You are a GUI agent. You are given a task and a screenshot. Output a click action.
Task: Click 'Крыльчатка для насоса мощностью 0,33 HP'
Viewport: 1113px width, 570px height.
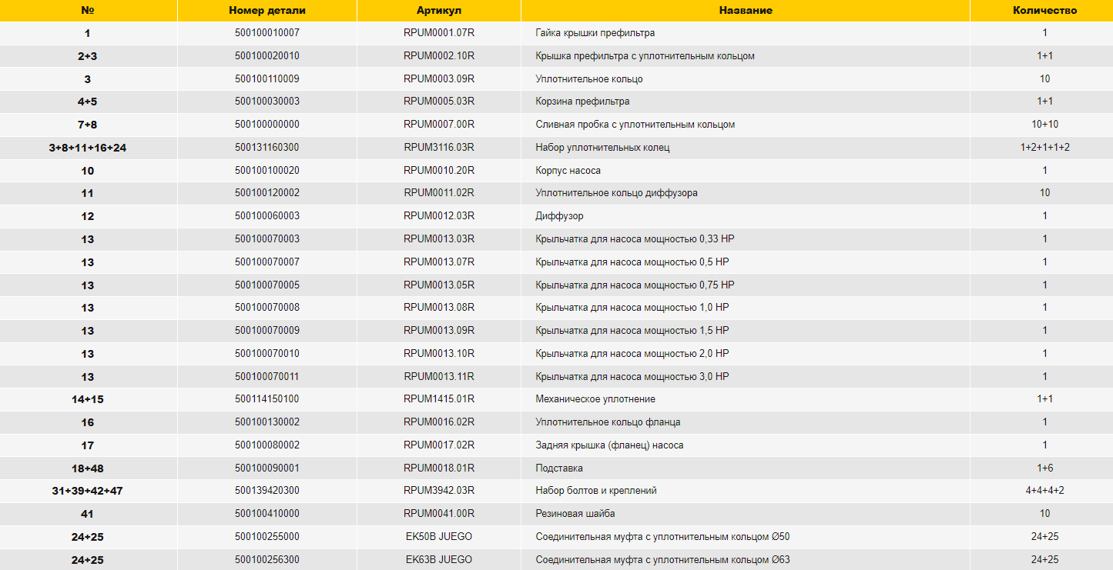click(635, 239)
